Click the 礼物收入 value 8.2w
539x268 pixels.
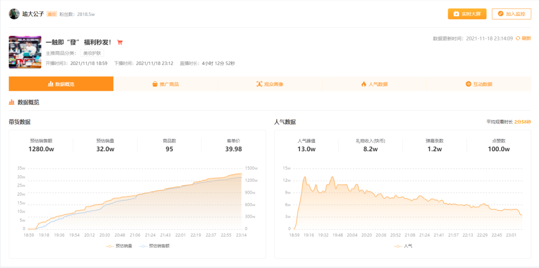370,149
